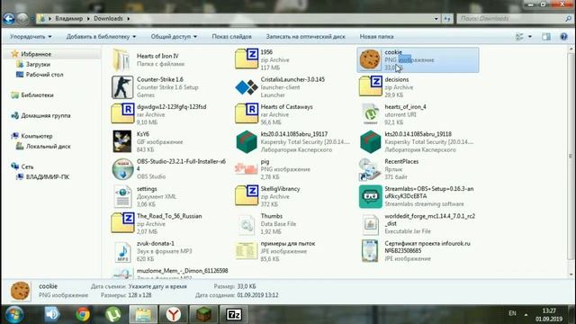The height and width of the screenshot is (324, 576).
Task: Open 7-Zip from the taskbar
Action: [x=234, y=315]
